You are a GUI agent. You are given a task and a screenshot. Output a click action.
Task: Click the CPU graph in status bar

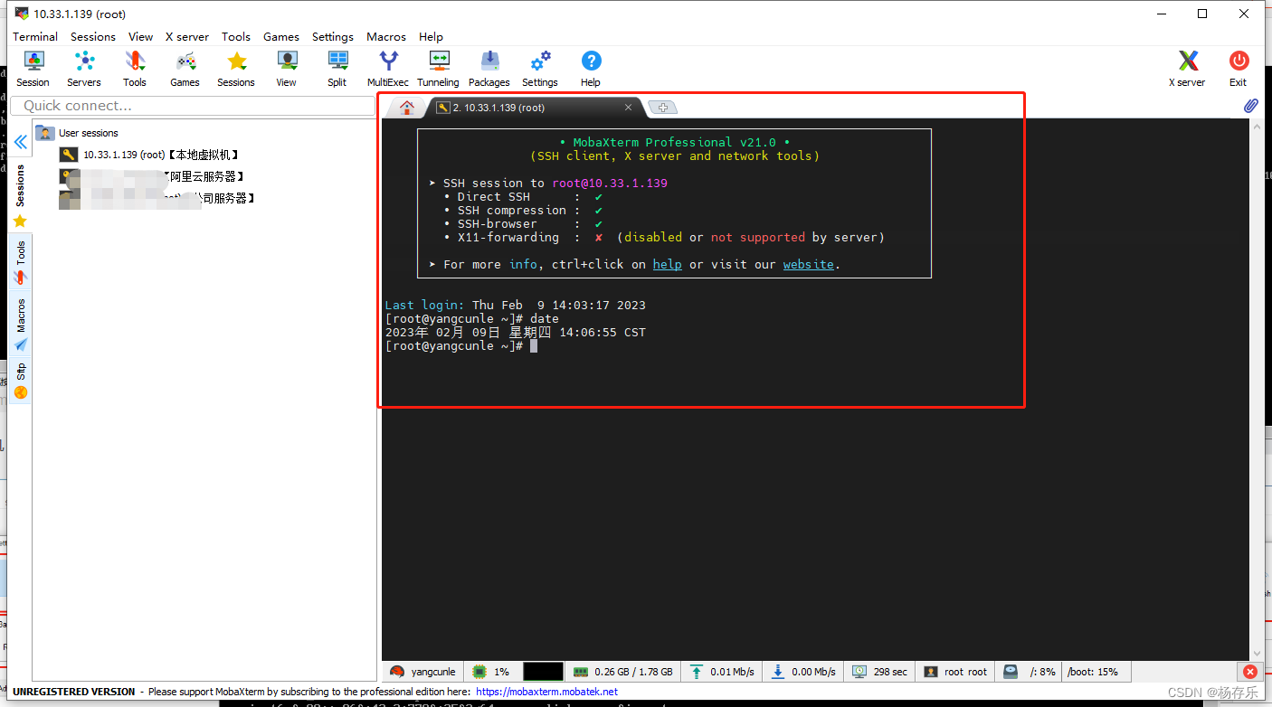tap(543, 672)
